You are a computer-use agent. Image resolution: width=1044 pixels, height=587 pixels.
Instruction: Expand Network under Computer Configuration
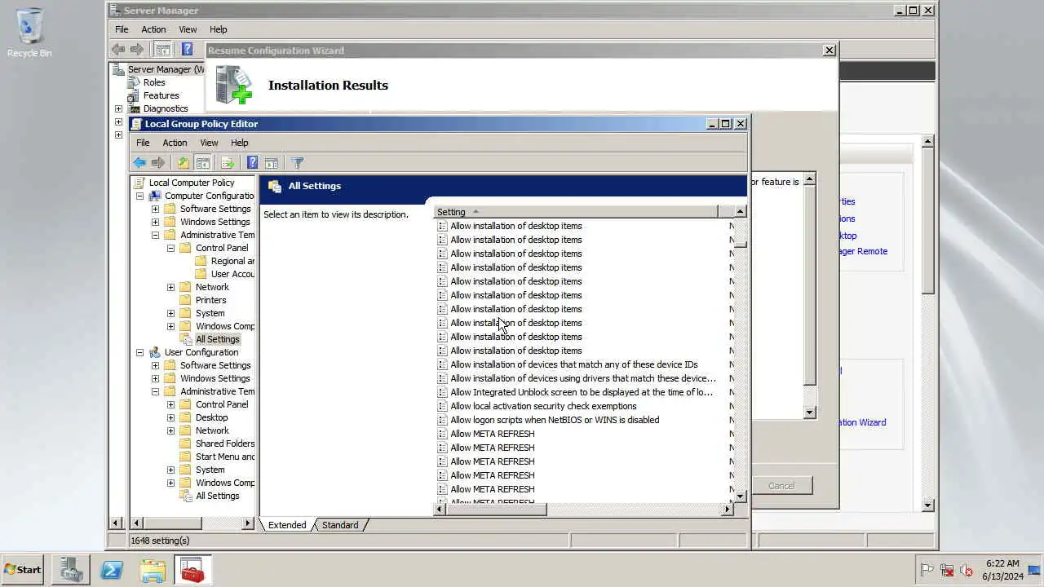point(170,287)
